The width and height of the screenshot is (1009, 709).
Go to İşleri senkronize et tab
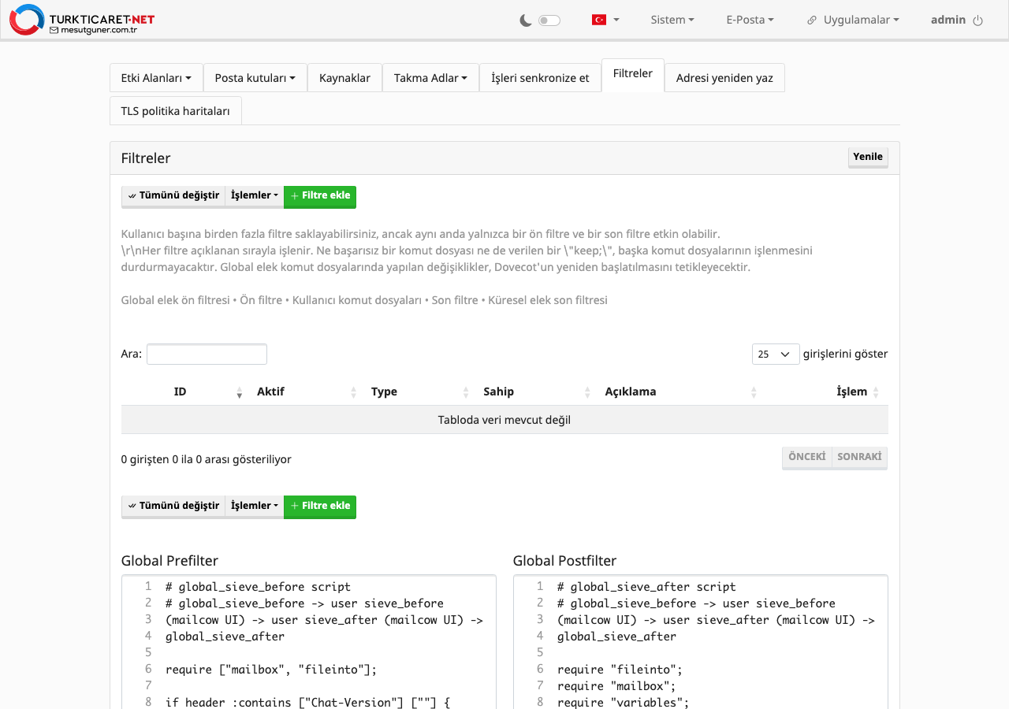pos(540,78)
